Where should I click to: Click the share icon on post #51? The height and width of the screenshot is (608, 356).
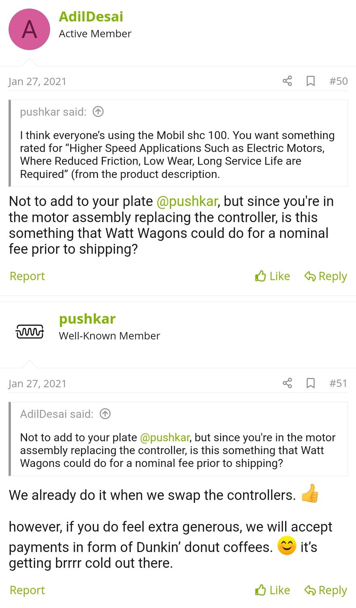tap(287, 383)
